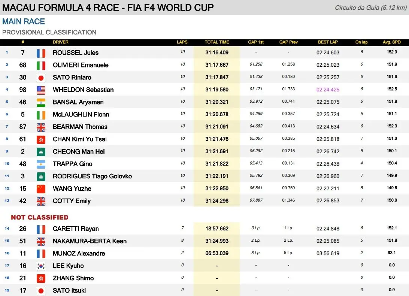Select the Indian flag beside BANSAL Aryaman

pos(41,102)
